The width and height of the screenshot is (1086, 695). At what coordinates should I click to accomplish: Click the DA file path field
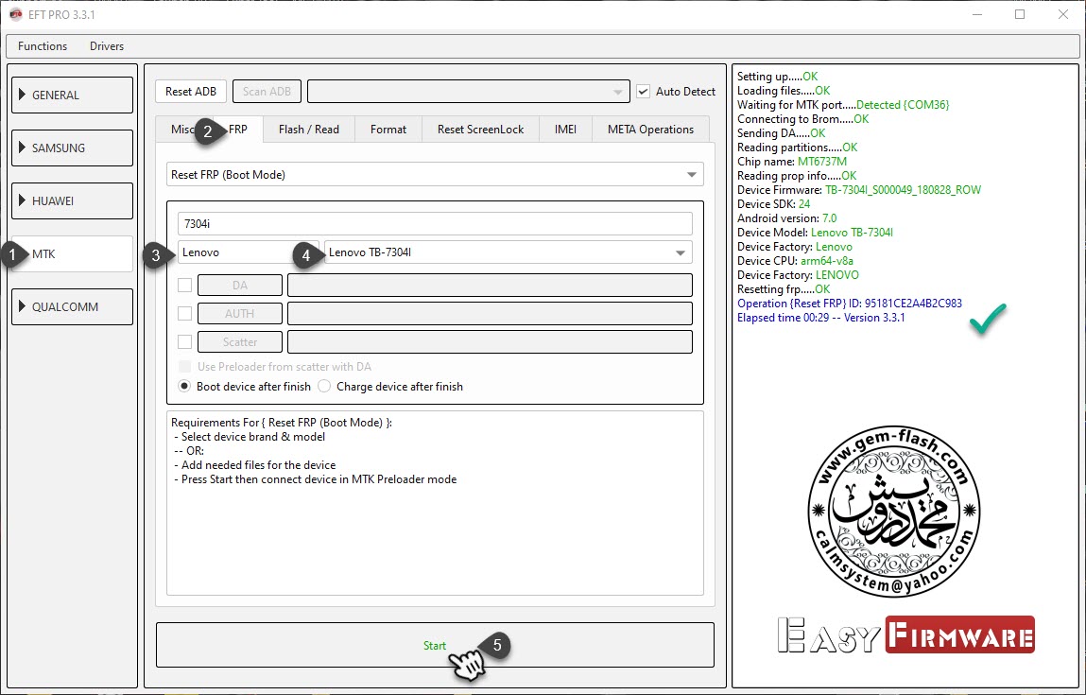[490, 285]
